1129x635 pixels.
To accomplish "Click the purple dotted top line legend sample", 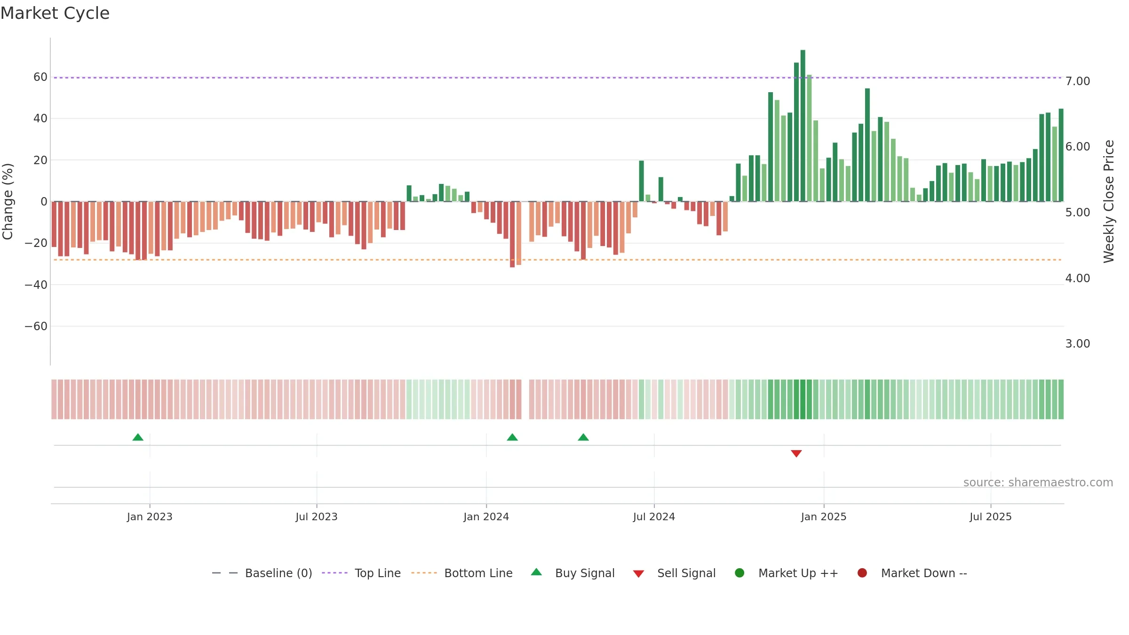I will (x=334, y=573).
